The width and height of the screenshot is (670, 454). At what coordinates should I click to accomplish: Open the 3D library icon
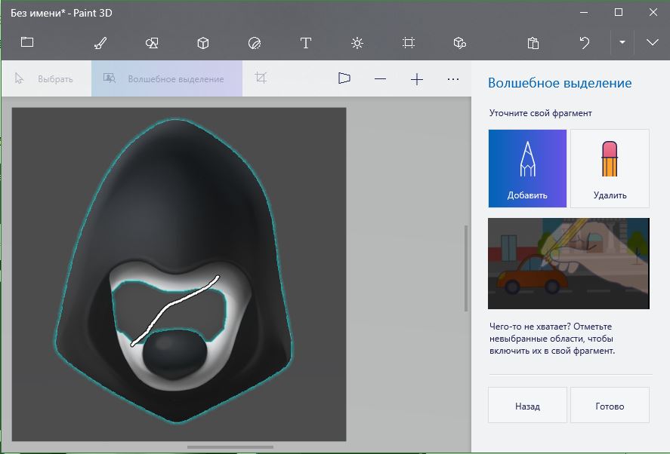[460, 43]
